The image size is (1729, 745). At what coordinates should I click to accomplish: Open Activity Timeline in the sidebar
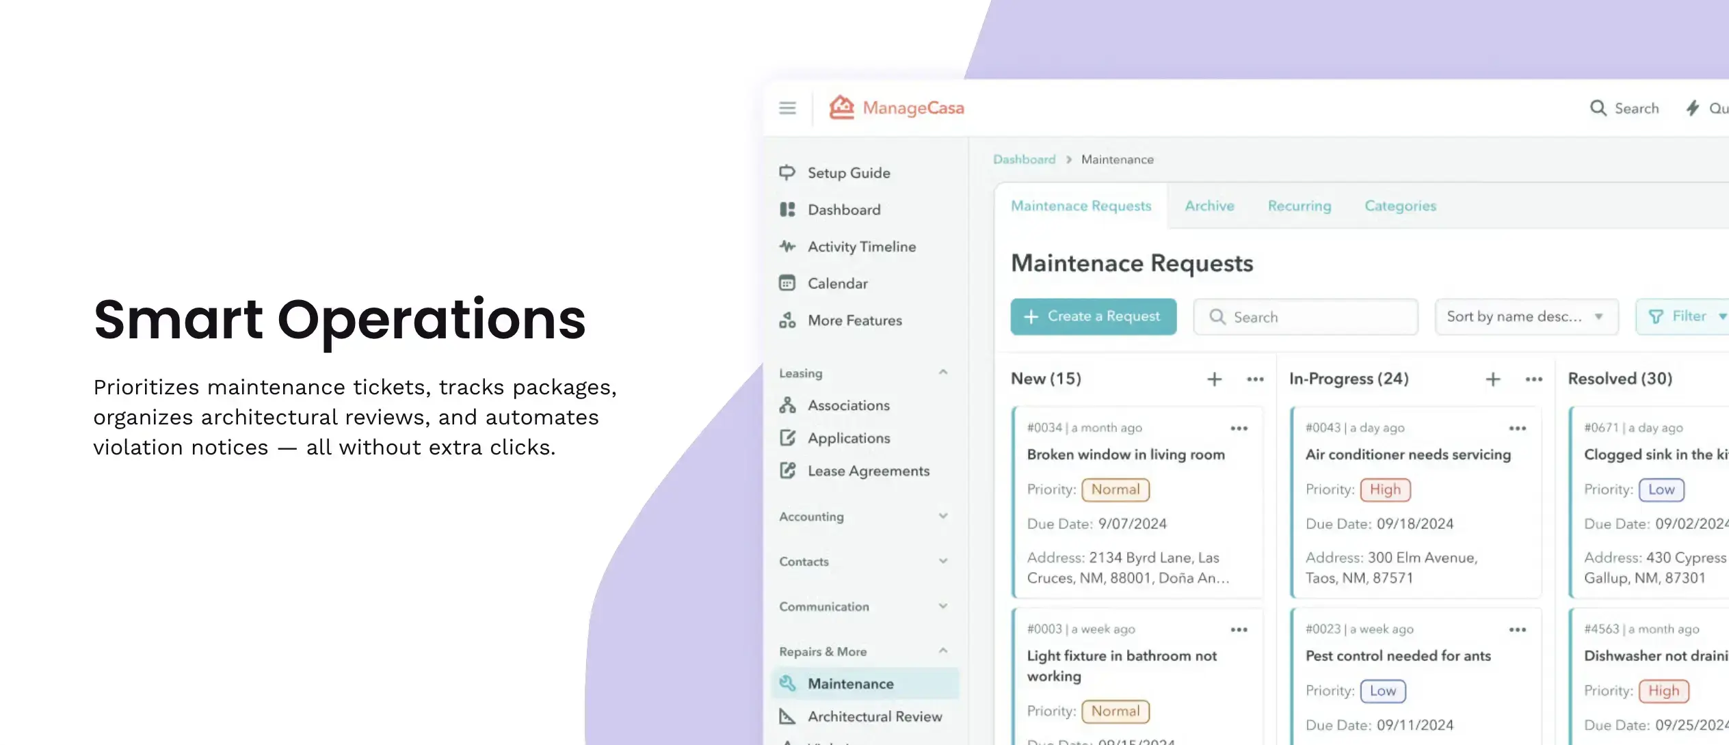(861, 246)
